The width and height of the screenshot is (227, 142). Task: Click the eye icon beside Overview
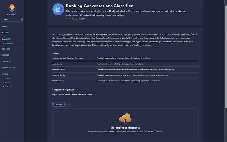(x=3, y=43)
